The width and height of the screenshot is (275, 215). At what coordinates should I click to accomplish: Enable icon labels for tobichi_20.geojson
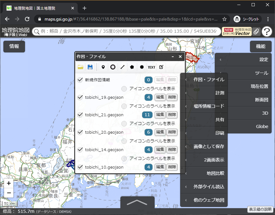pyautogui.click(x=124, y=141)
